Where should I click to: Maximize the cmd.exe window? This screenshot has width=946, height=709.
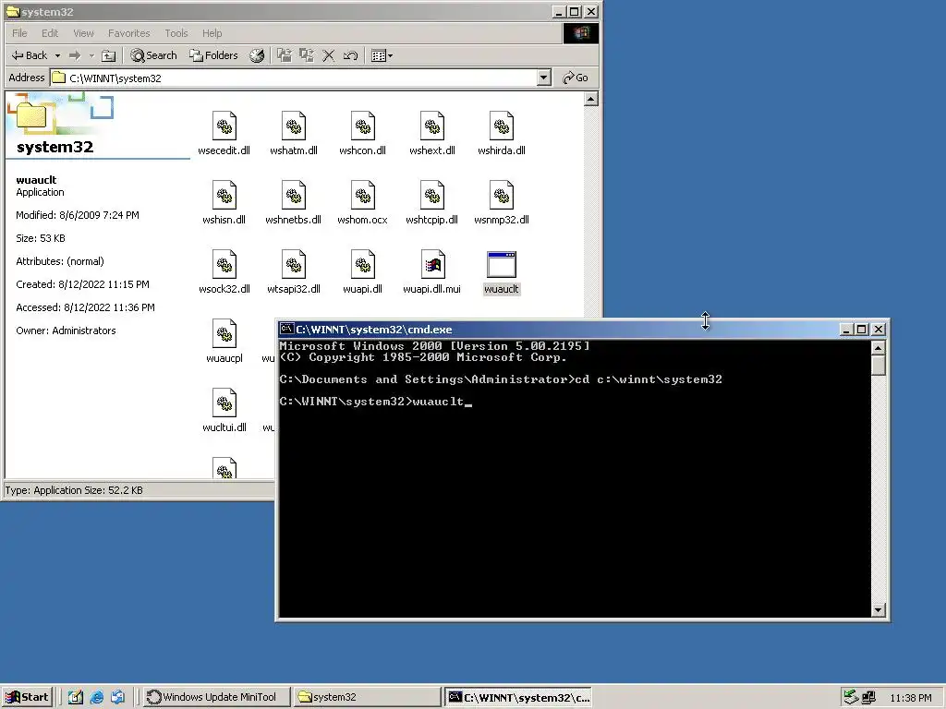click(x=862, y=330)
